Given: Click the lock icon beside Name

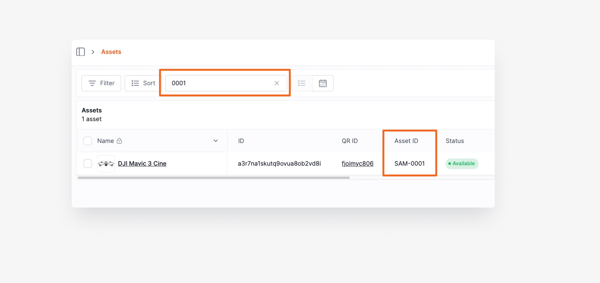Looking at the screenshot, I should [x=119, y=141].
